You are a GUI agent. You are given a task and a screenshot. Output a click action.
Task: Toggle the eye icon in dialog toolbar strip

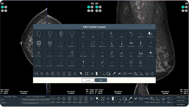point(119,74)
